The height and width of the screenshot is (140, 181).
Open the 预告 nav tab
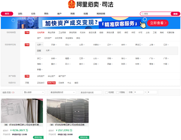(46, 14)
